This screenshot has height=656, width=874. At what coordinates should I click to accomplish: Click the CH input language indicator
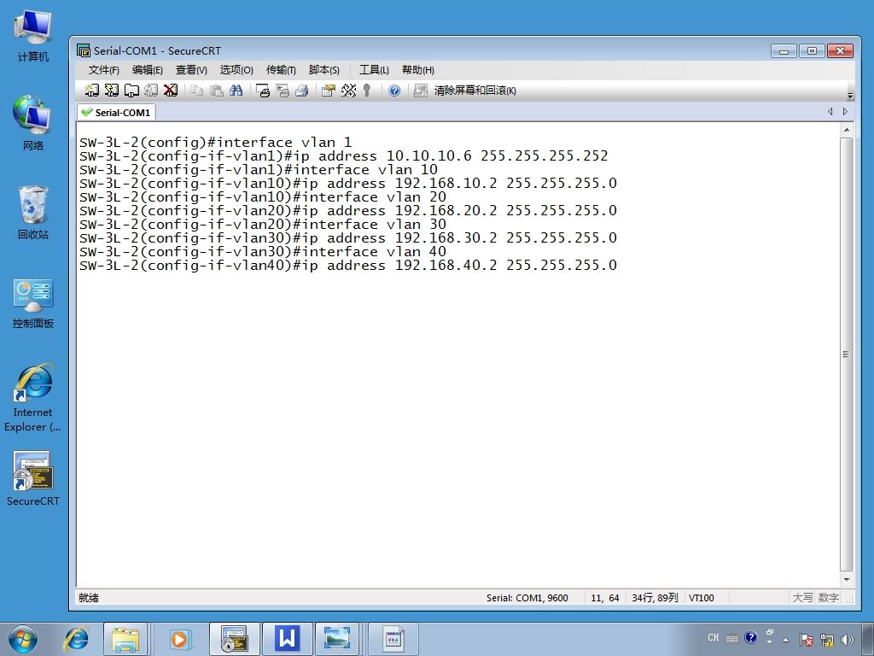coord(714,637)
